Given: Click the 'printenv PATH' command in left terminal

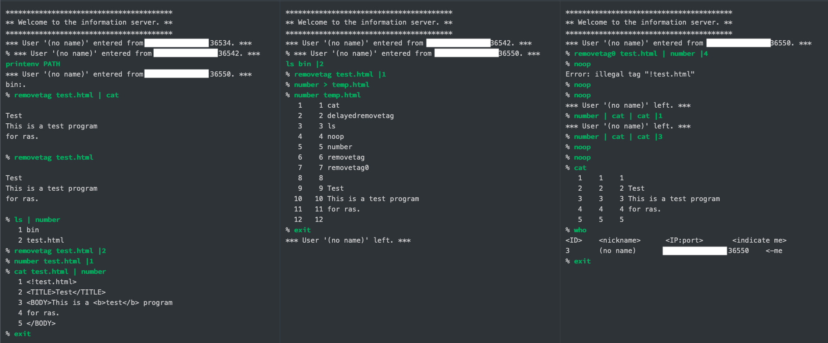Looking at the screenshot, I should point(33,64).
